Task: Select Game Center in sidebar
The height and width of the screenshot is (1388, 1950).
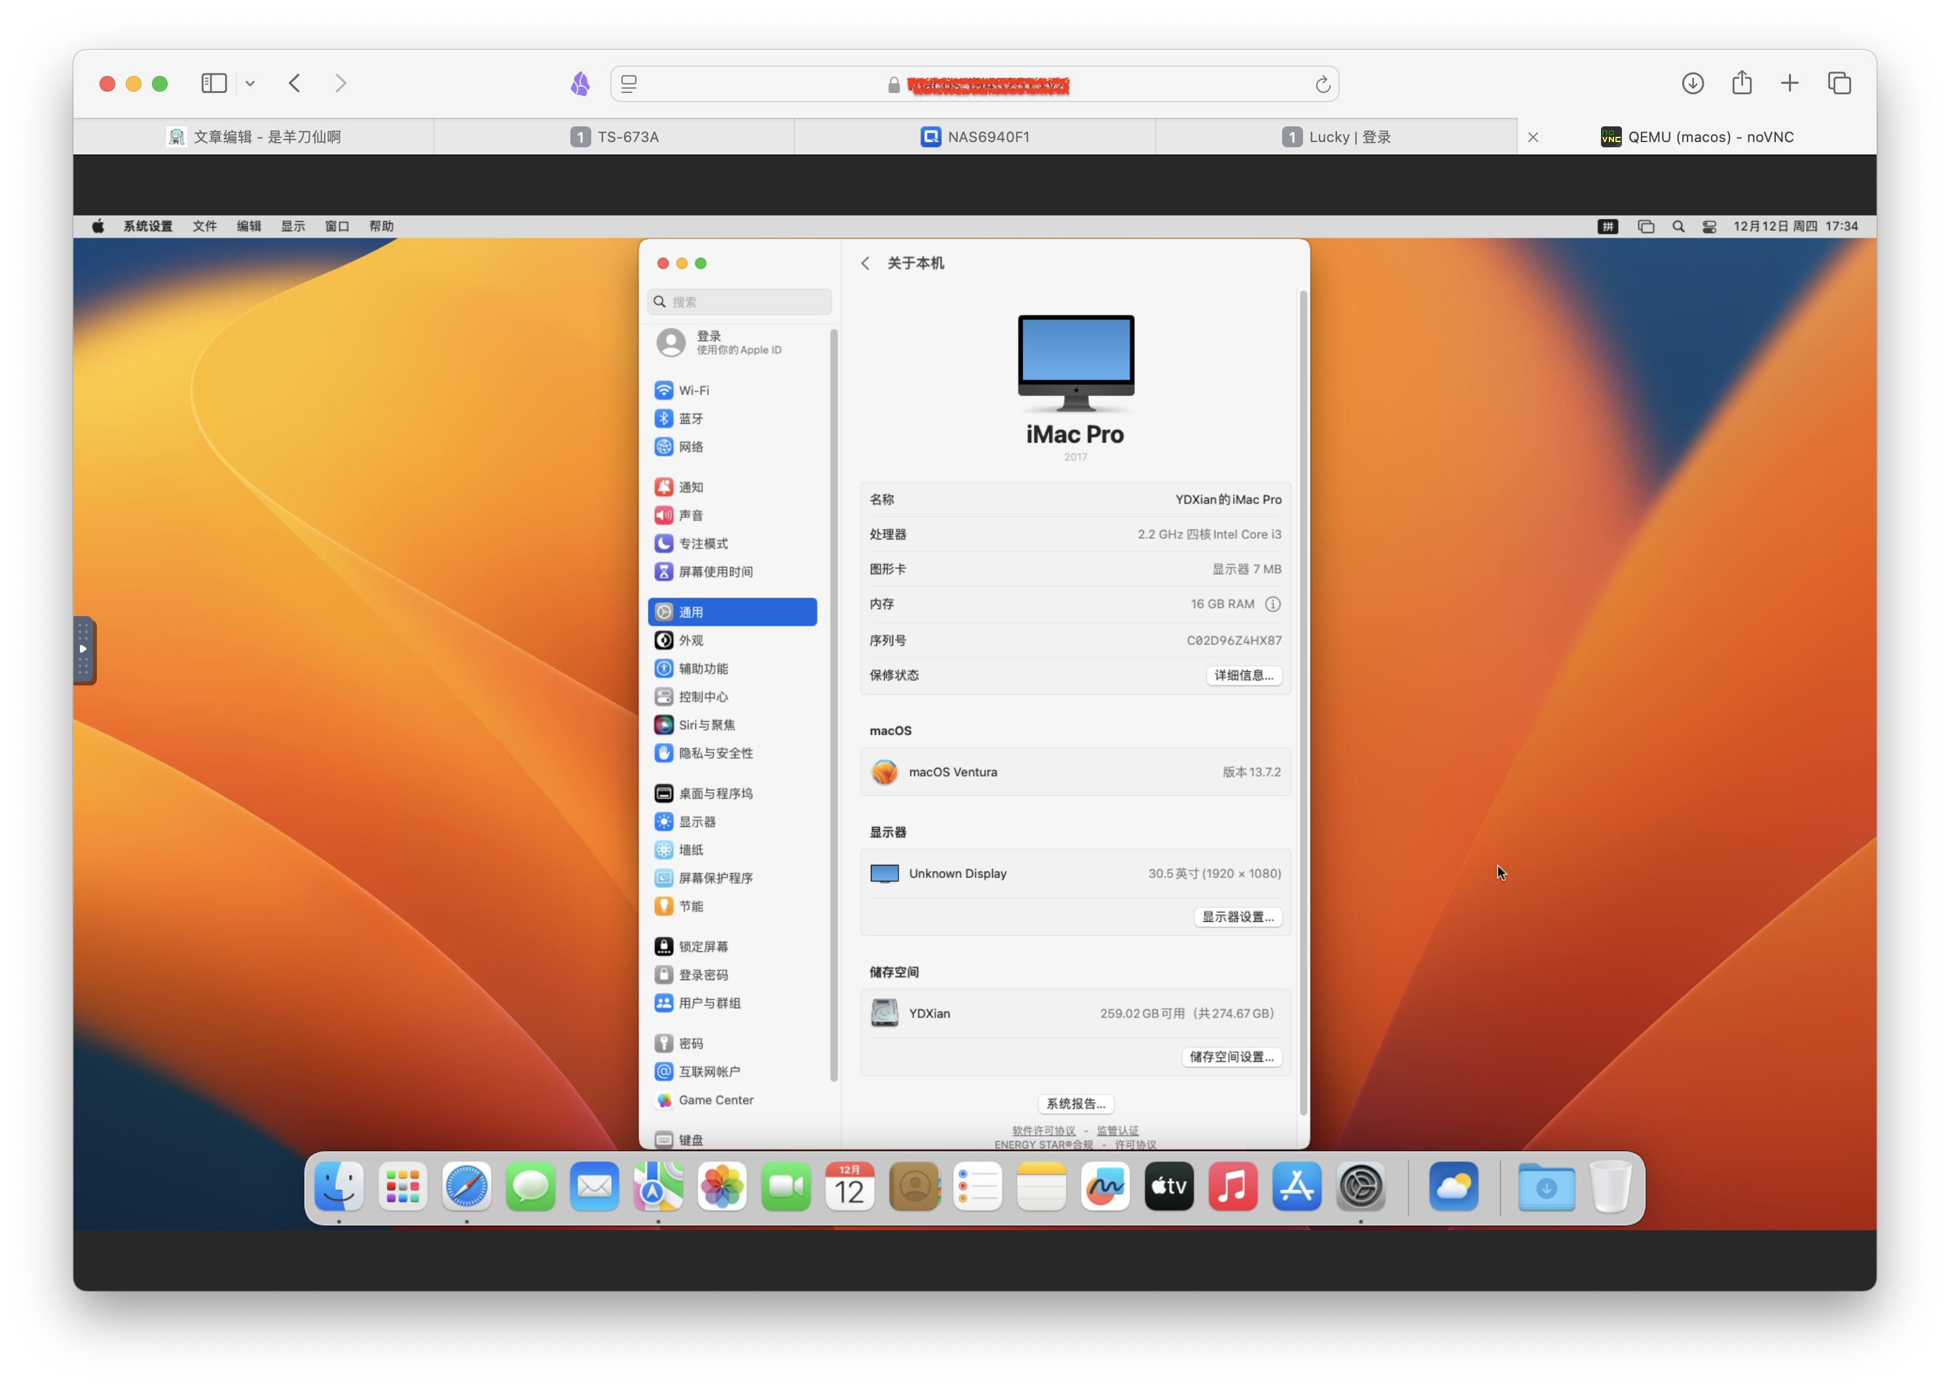Action: [x=732, y=1100]
